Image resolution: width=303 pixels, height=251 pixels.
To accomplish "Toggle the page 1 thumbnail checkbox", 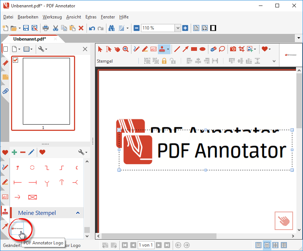I will (x=15, y=60).
